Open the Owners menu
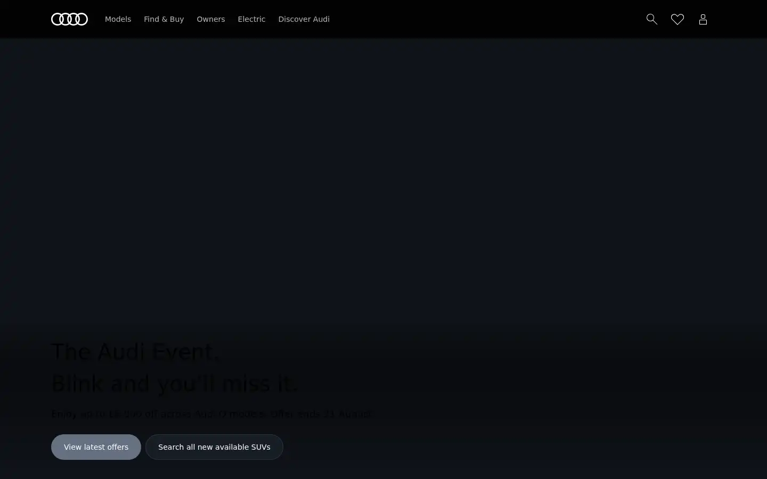 [x=211, y=19]
